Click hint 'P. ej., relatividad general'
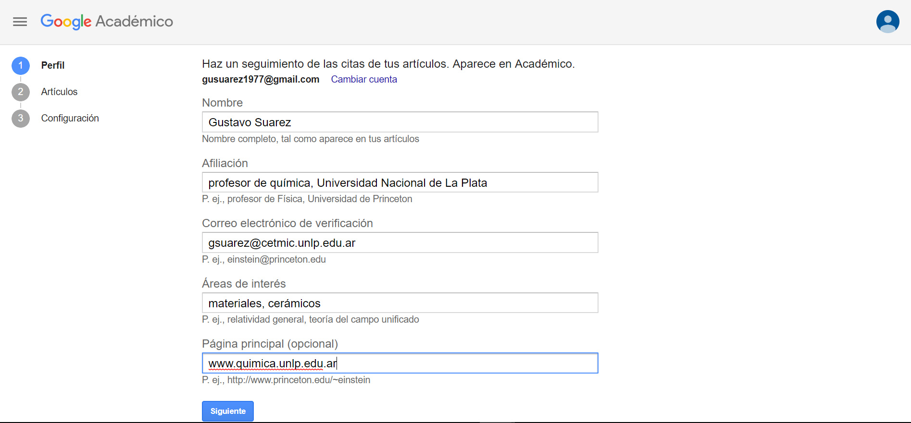The width and height of the screenshot is (911, 423). 311,319
